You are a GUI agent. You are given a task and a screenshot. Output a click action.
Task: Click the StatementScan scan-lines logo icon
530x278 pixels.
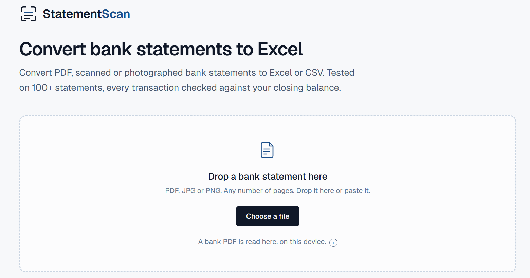click(x=28, y=14)
